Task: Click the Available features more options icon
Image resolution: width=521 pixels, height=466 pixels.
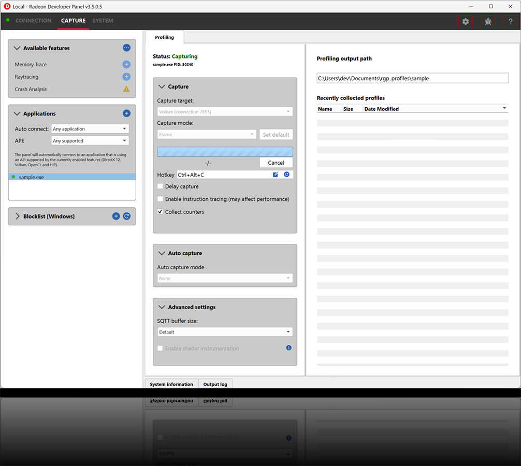Action: (126, 48)
